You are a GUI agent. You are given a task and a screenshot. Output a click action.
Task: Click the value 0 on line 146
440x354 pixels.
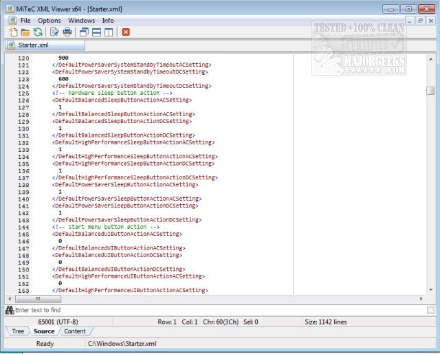(x=60, y=241)
